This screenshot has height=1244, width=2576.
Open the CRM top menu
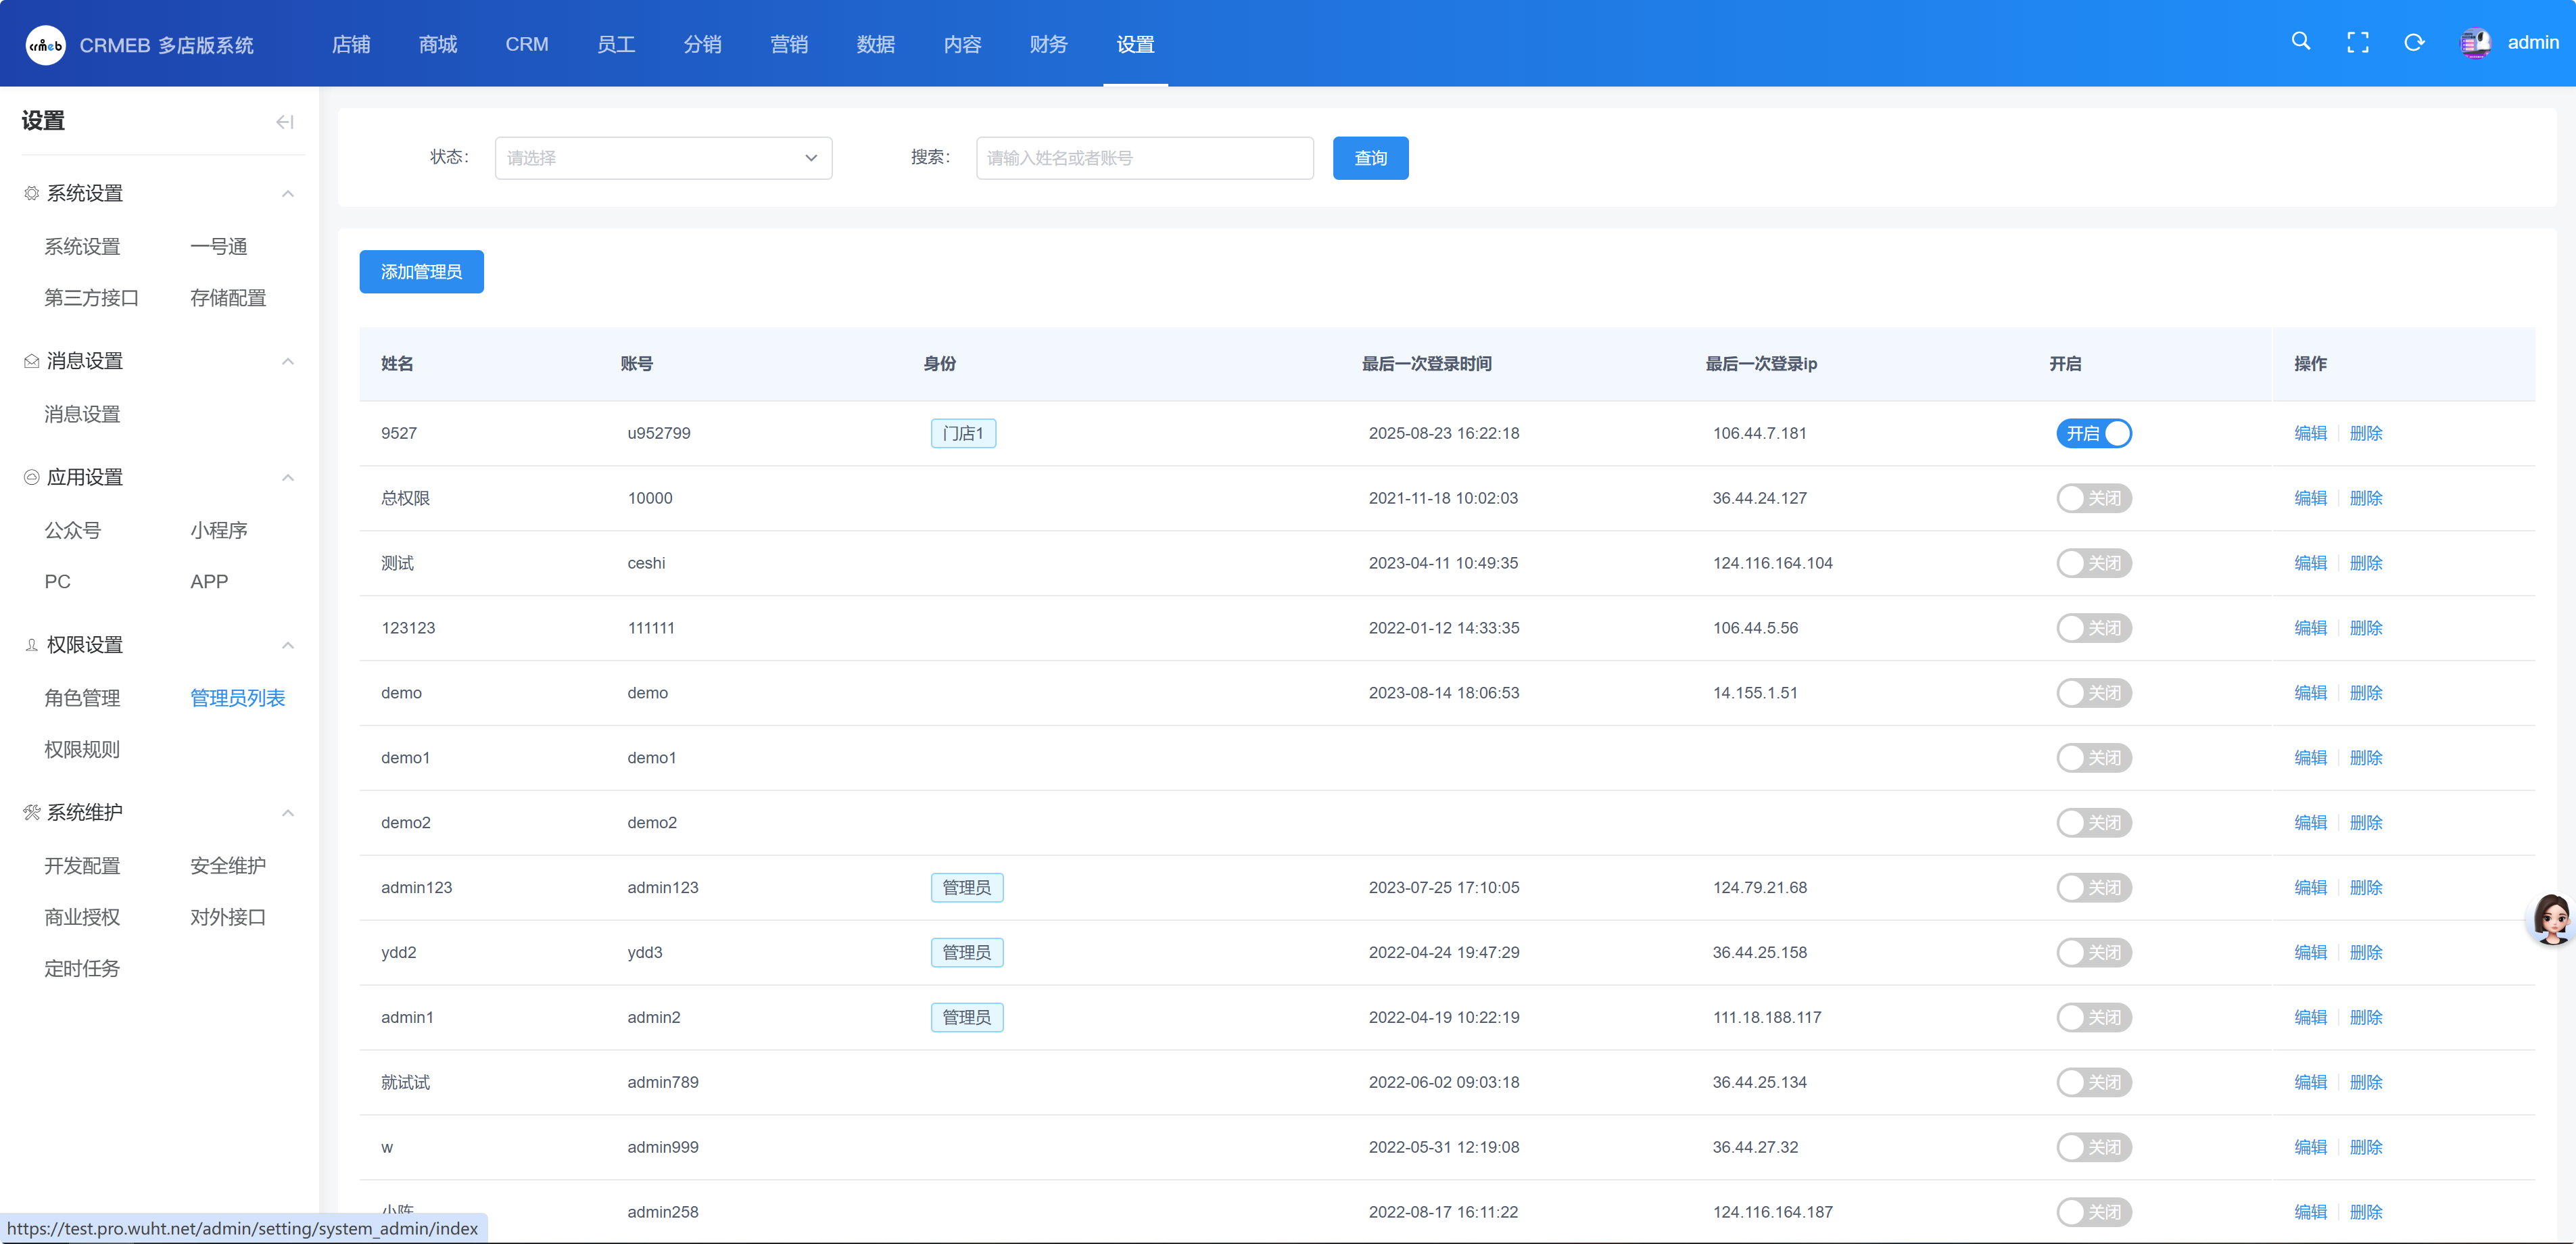coord(526,44)
